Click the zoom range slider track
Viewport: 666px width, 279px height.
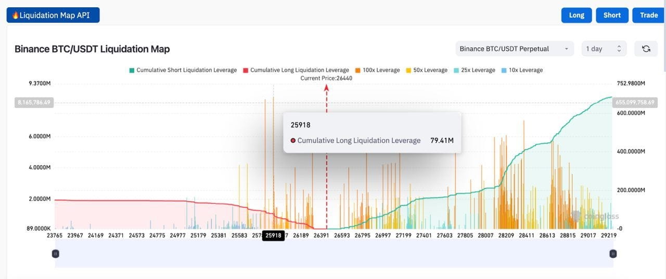coord(334,255)
